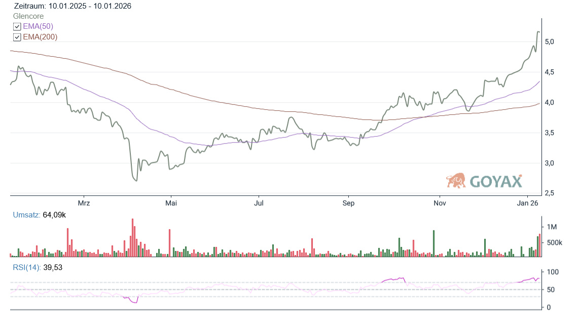This screenshot has width=578, height=312.
Task: Click the EMA(50) legend label
Action: (x=38, y=27)
